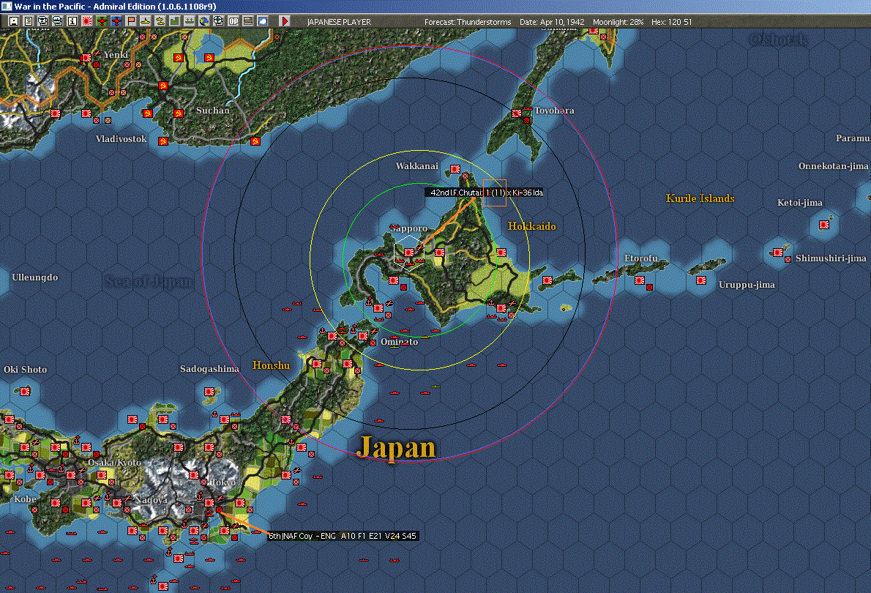Click the Ominato map label

(x=399, y=342)
